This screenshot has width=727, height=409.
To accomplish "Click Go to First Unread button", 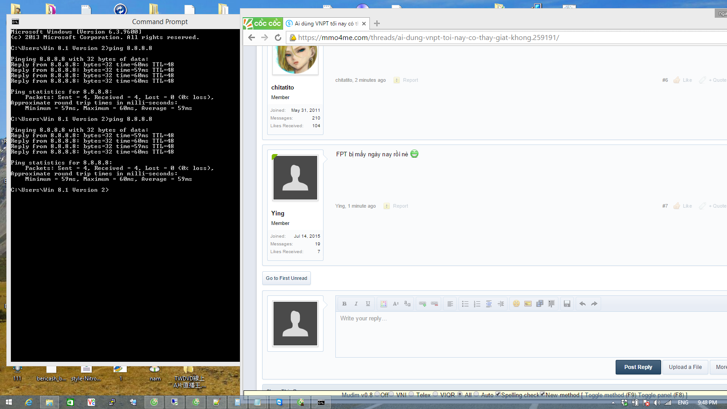I will pos(286,278).
